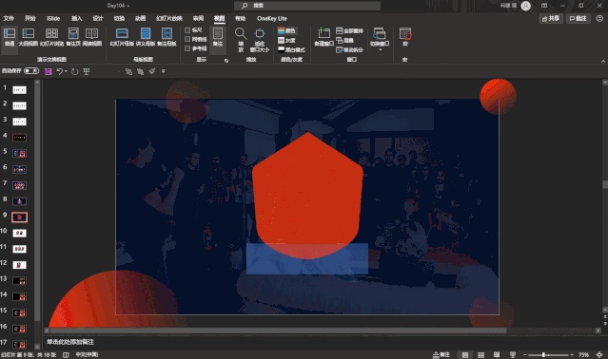Click the format painter brush icon
Screen dimensions: 608x359
[152, 71]
